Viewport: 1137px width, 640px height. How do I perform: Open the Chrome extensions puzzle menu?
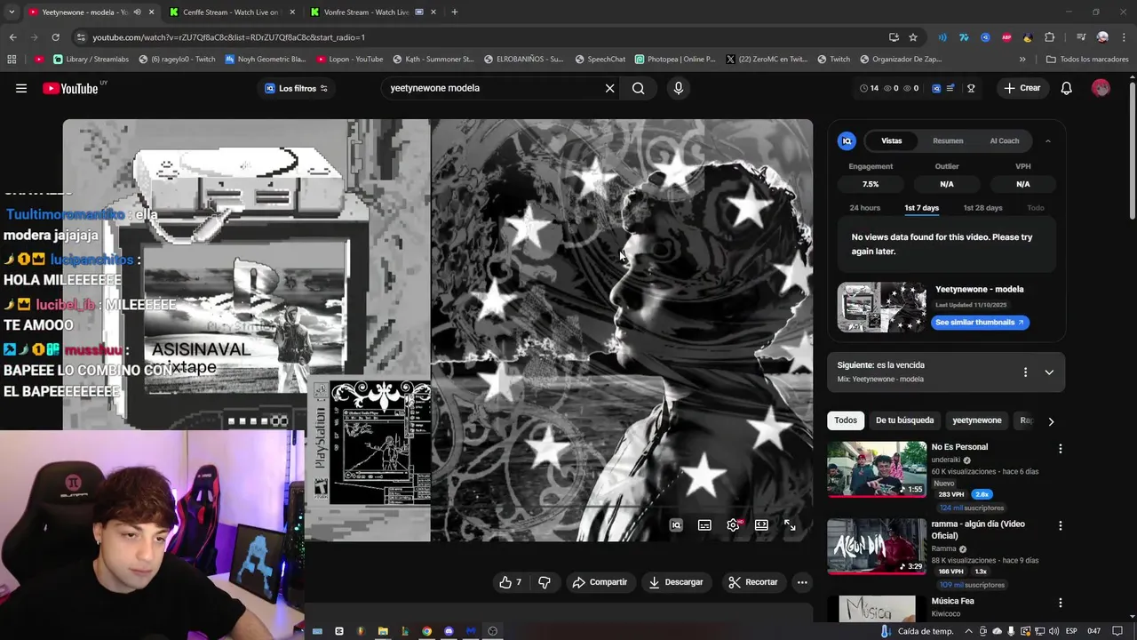click(1050, 37)
